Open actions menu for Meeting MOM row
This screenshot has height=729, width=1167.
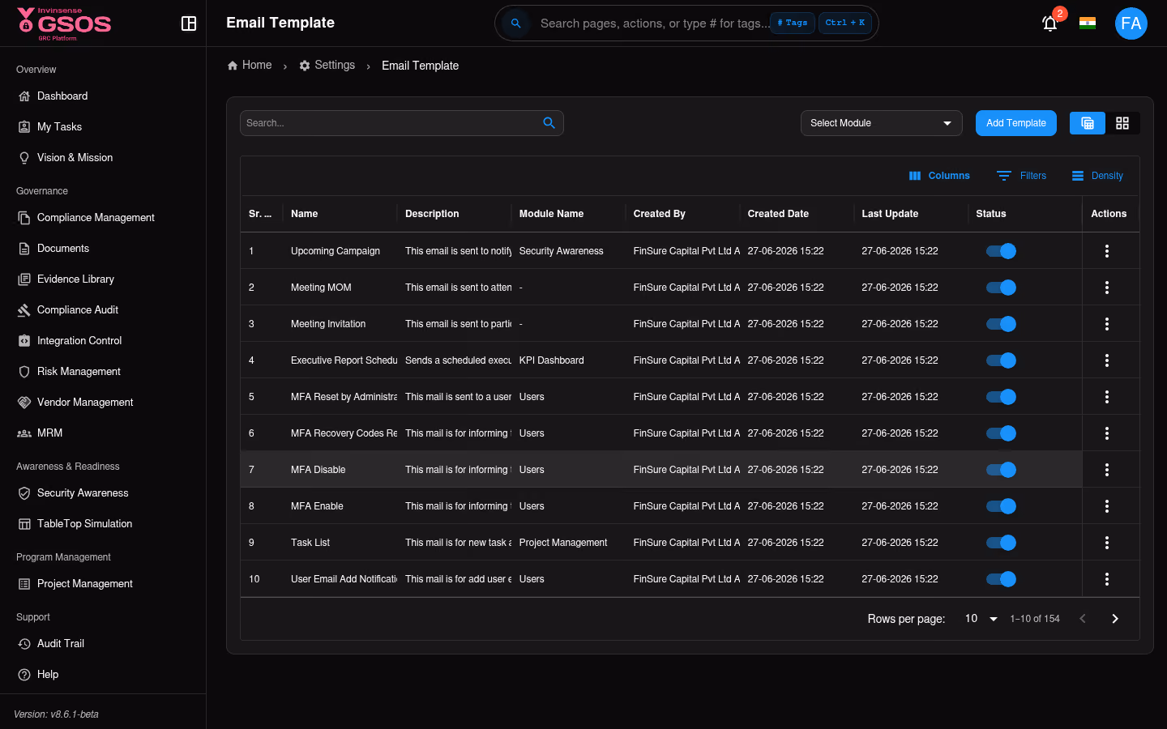tap(1107, 288)
